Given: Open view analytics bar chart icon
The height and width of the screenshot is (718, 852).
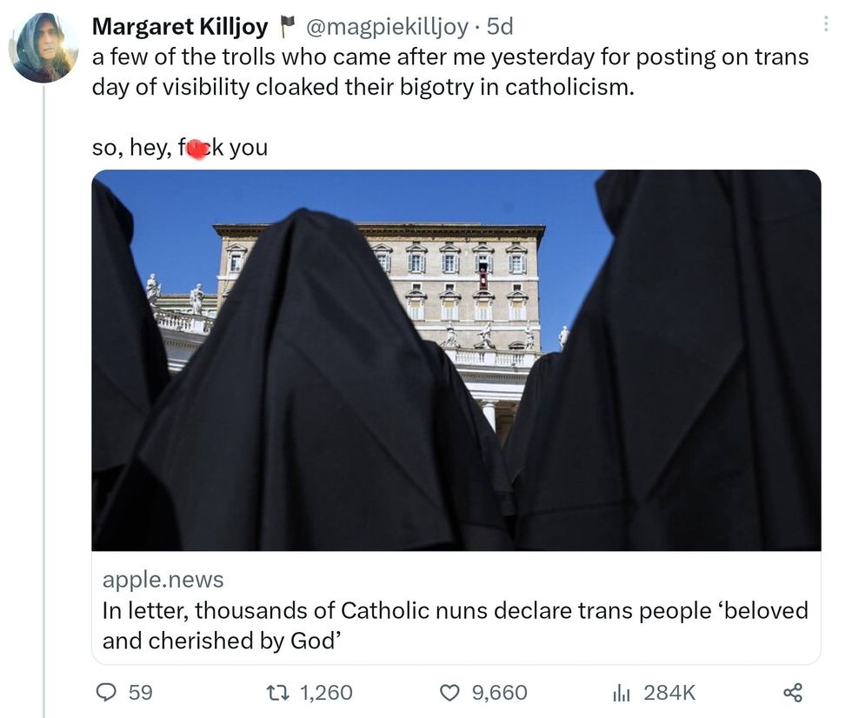Looking at the screenshot, I should [621, 692].
